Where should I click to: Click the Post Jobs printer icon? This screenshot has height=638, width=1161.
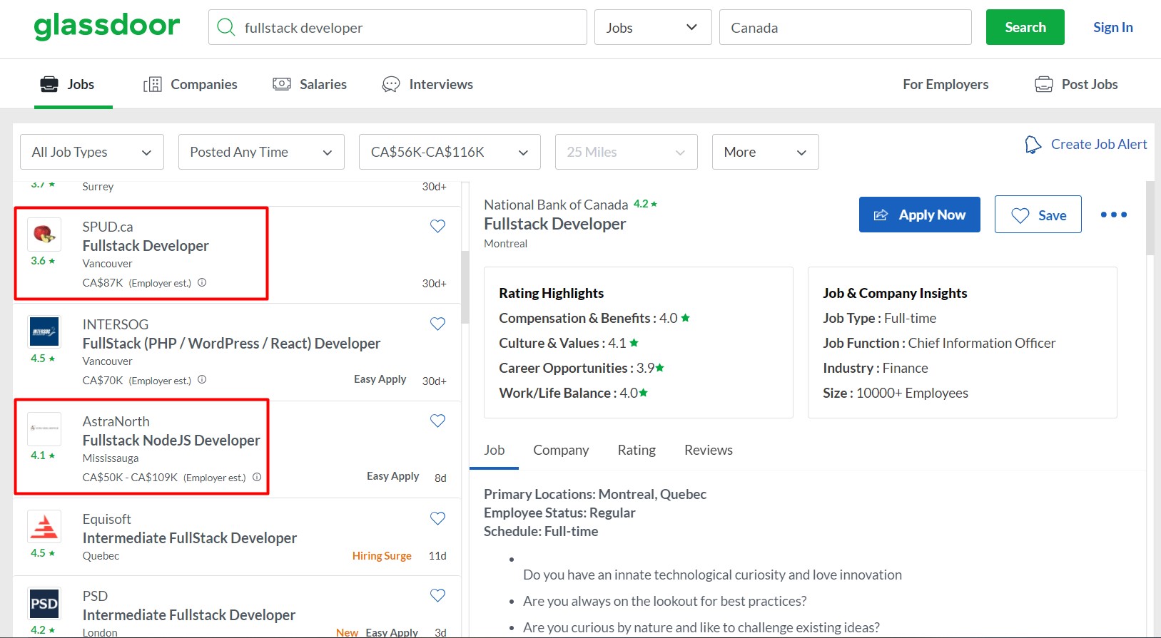[1044, 84]
